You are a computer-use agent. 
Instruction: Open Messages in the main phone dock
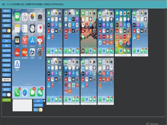click(x=33, y=92)
